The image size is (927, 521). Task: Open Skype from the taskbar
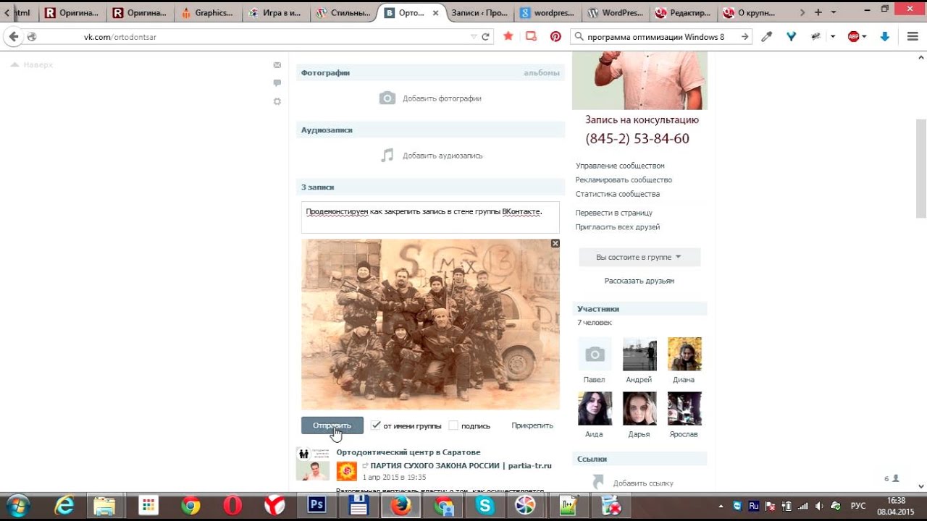pos(485,505)
